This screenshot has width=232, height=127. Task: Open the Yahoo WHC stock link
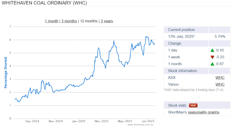220,84
